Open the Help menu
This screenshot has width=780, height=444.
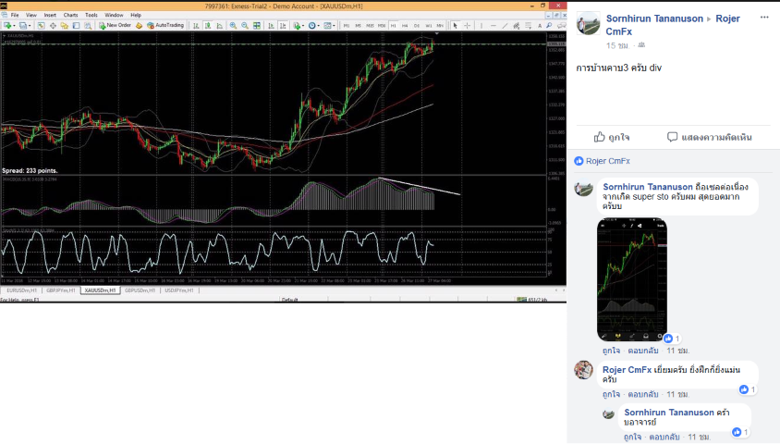click(135, 15)
